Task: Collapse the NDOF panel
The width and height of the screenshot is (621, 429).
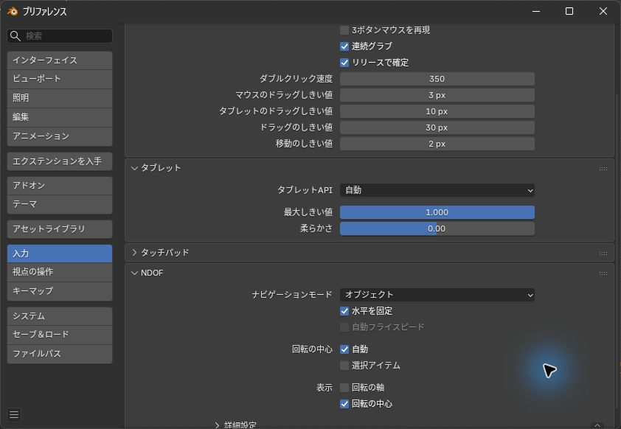Action: pyautogui.click(x=135, y=273)
